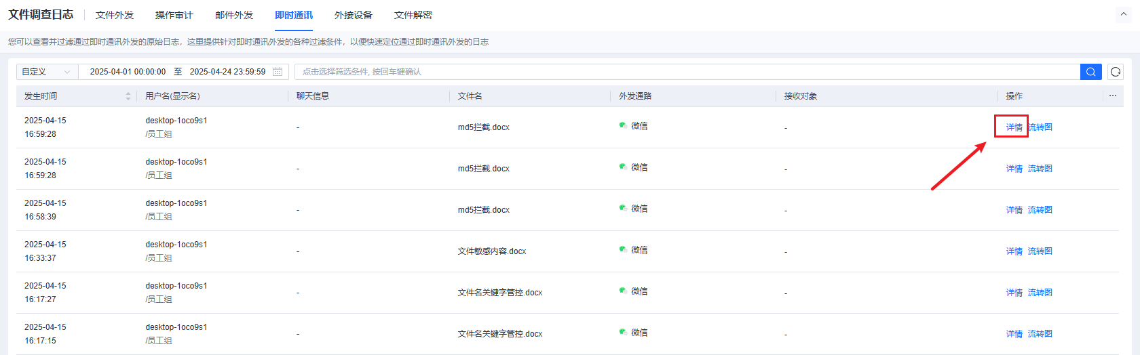
Task: Go to the 文件解密 tab
Action: pyautogui.click(x=413, y=15)
